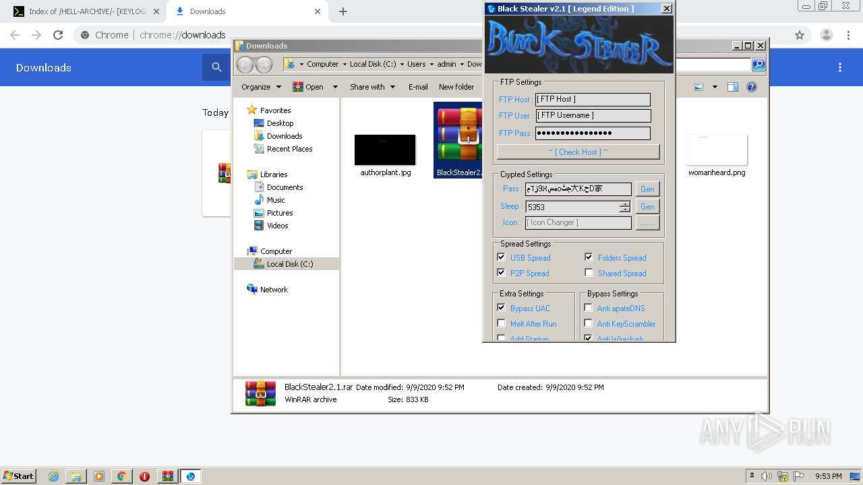Enable the Anti KeyScrambler checkbox

coord(588,323)
